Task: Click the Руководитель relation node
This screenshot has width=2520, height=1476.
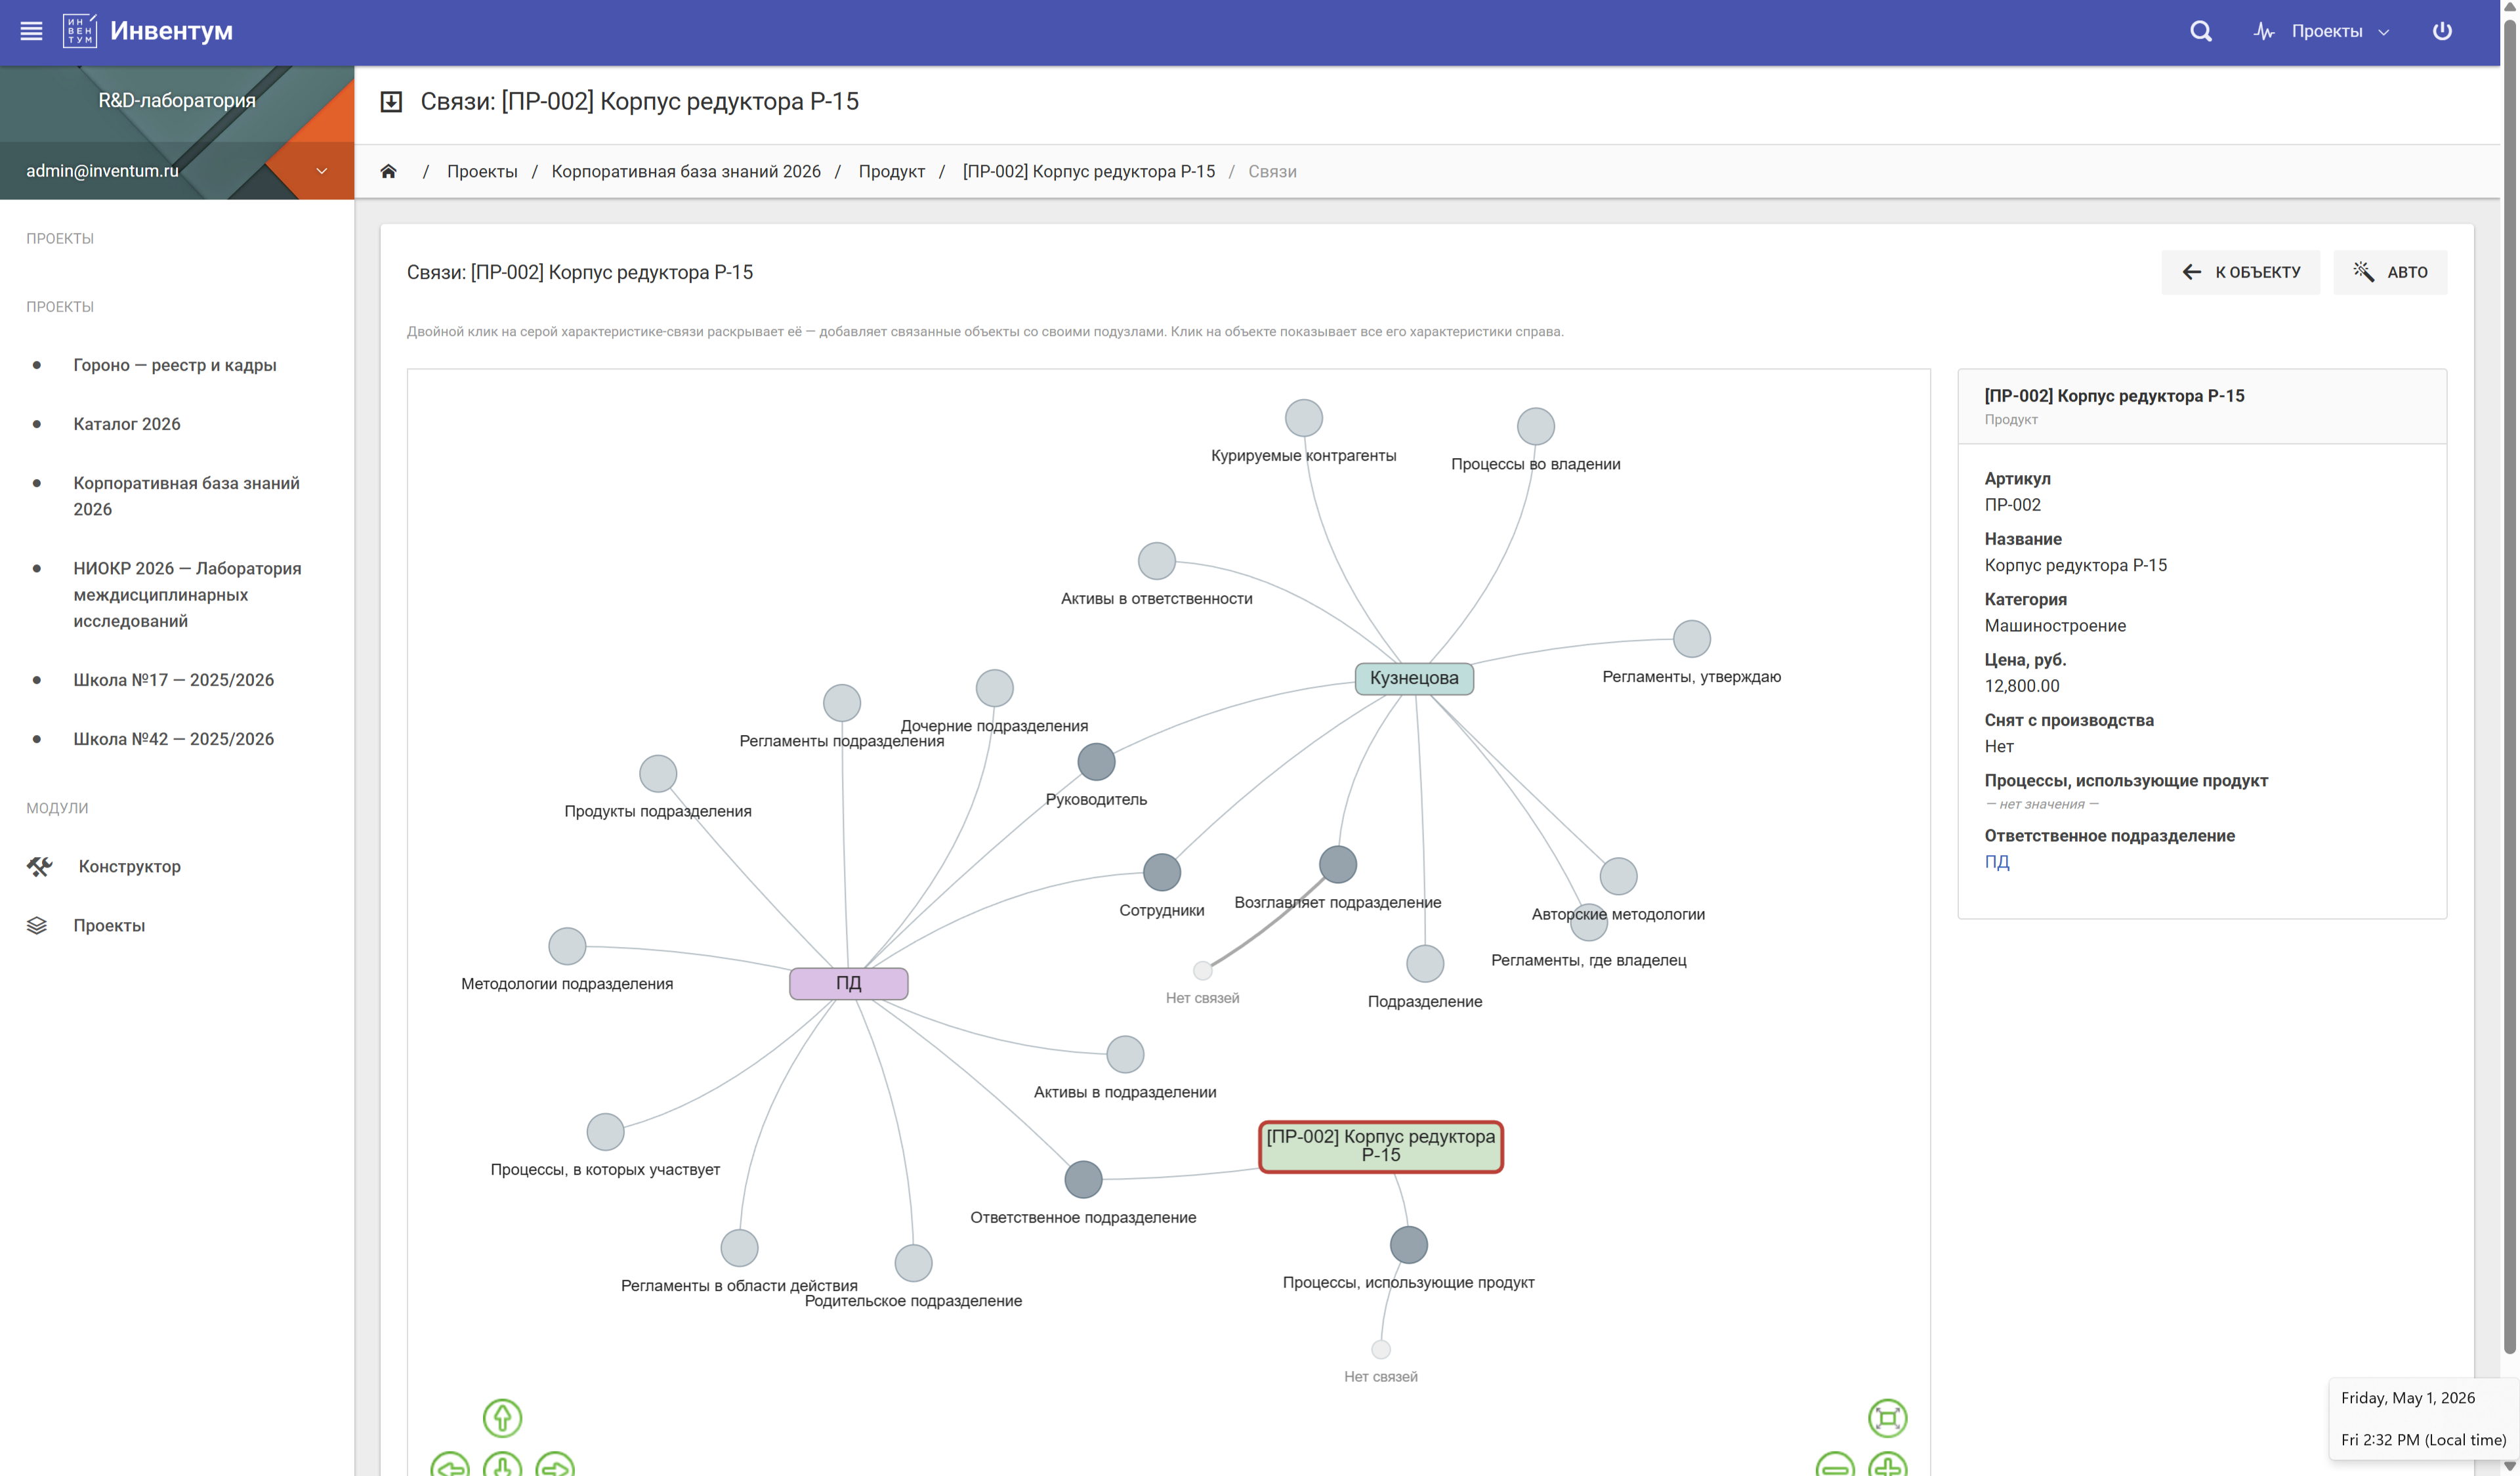Action: tap(1096, 762)
